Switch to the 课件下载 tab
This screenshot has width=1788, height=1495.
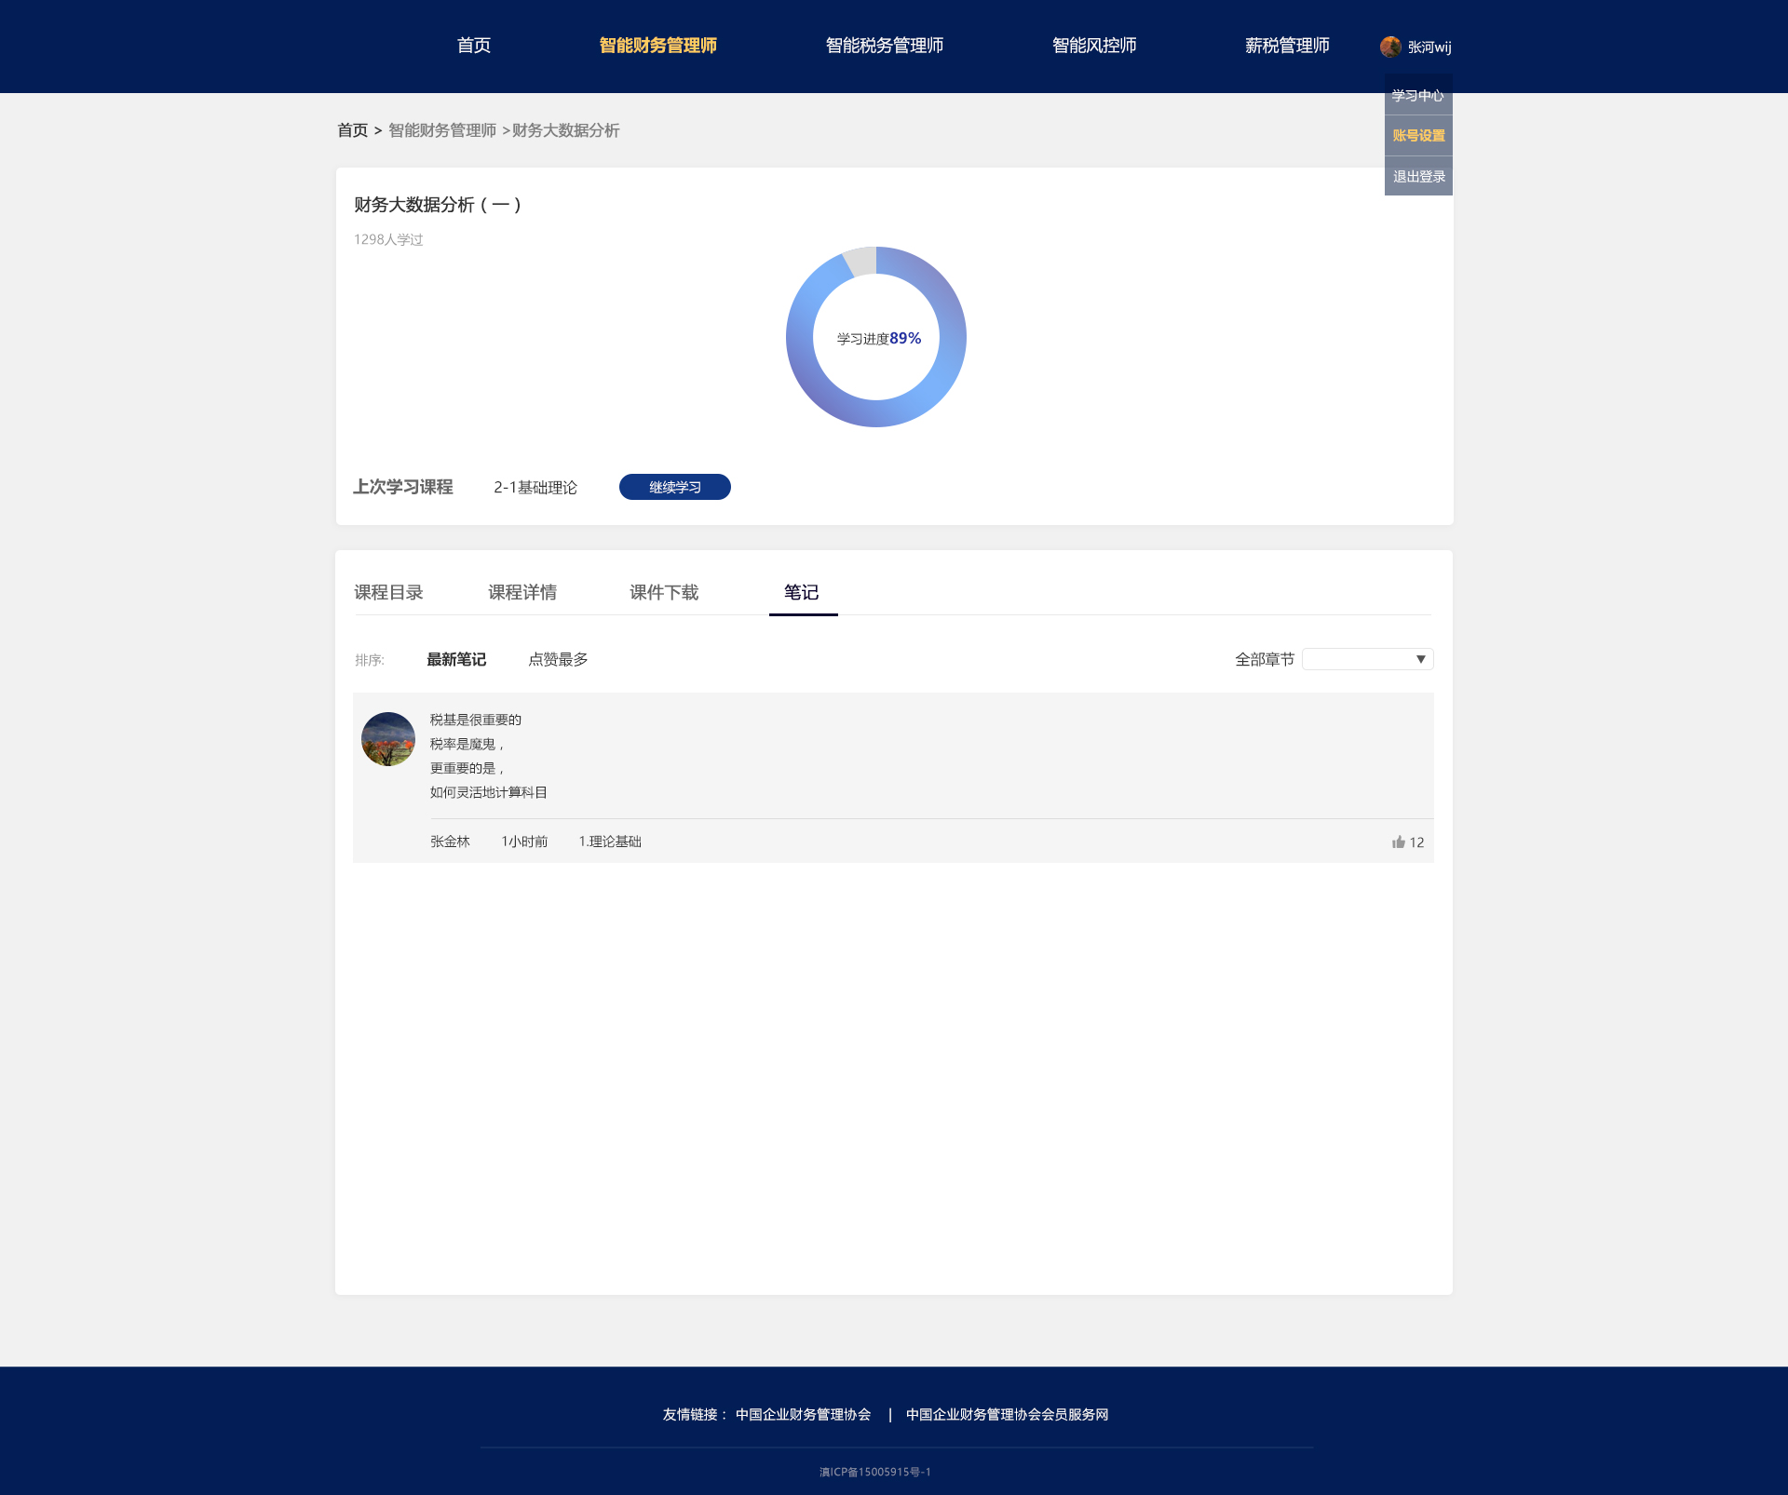[664, 592]
